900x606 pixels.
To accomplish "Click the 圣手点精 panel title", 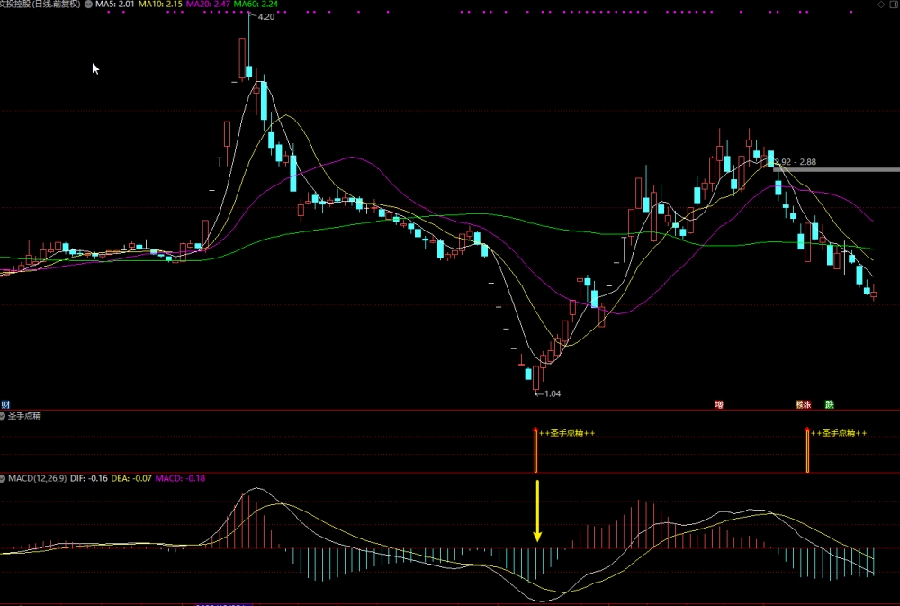I will [24, 416].
